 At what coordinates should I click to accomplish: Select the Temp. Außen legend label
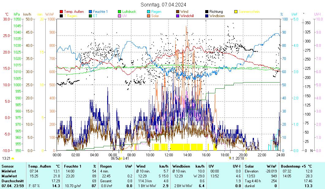click(x=74, y=12)
